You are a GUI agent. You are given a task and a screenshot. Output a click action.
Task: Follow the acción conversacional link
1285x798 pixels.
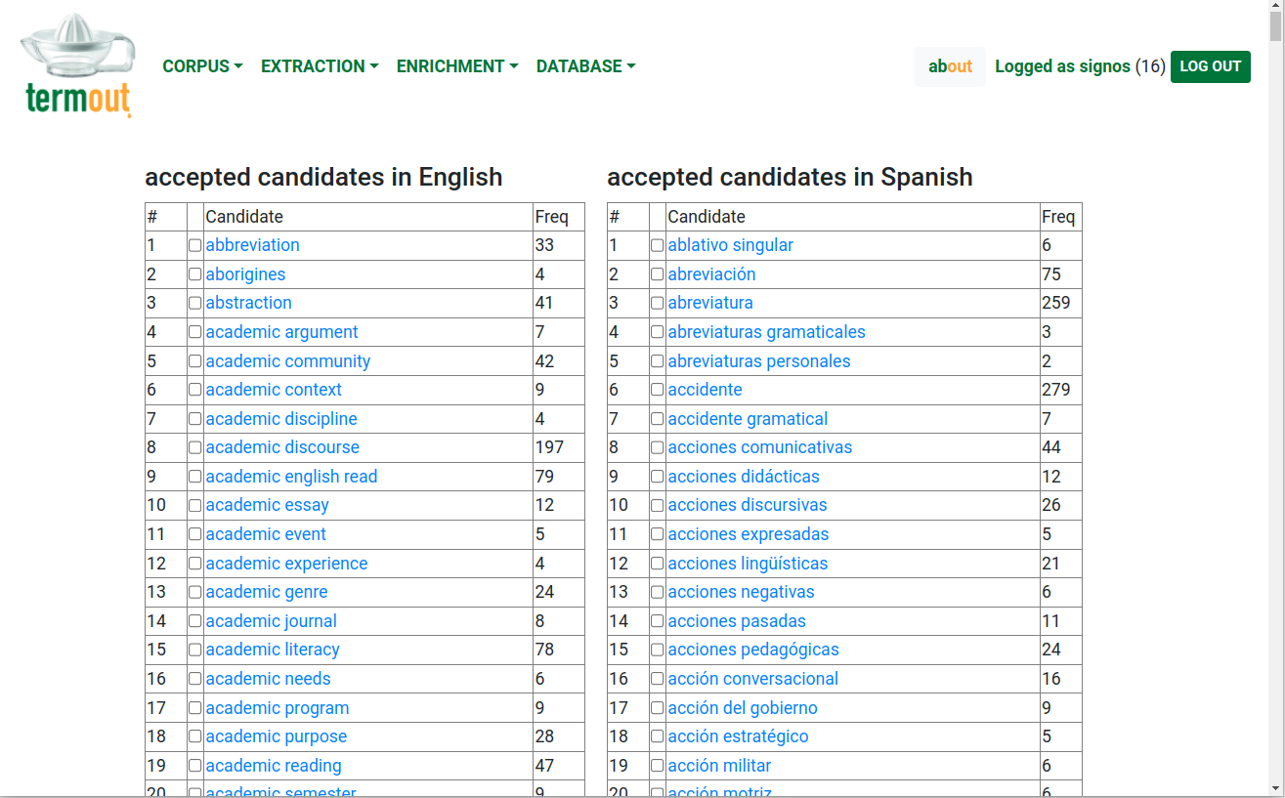(x=752, y=679)
